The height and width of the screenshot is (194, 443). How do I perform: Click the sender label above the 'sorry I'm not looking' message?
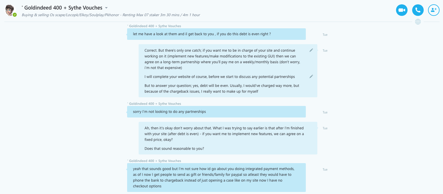(155, 104)
